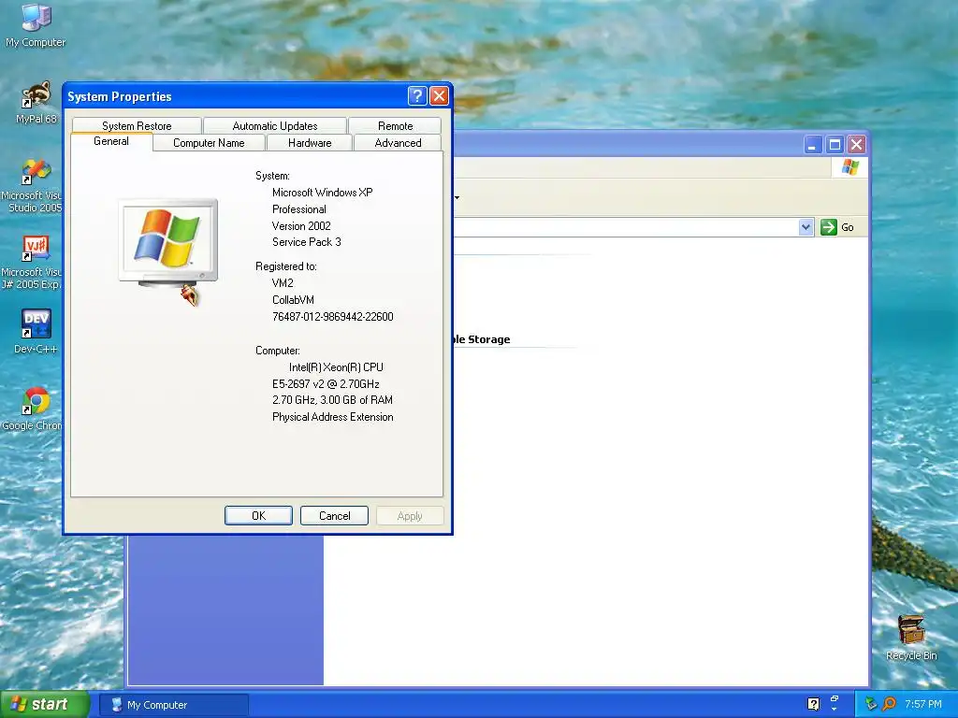Viewport: 958px width, 718px height.
Task: Click the text 'Microsoft Windows XP'
Action: coord(323,193)
